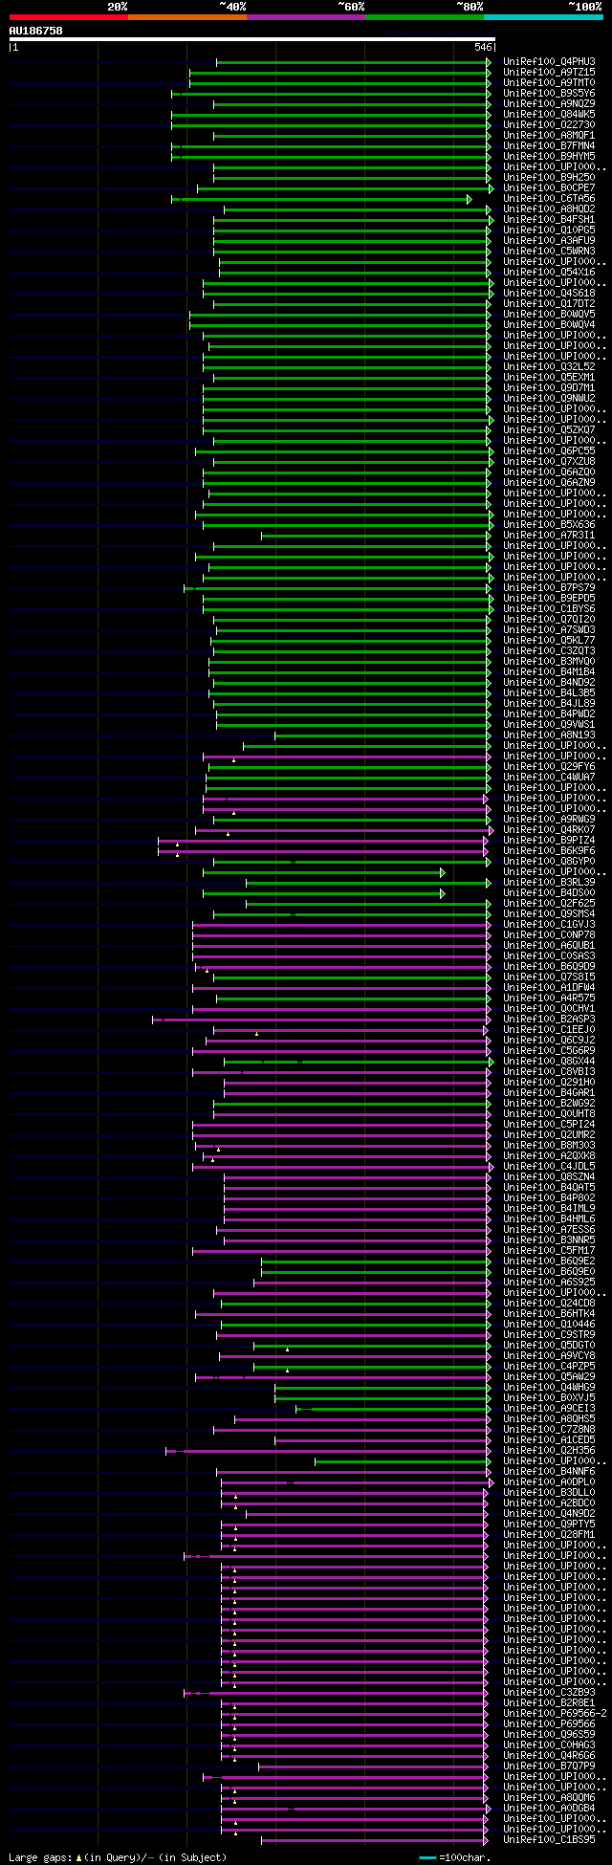Image resolution: width=612 pixels, height=1865 pixels.
Task: Click the short green alignment bar for C6TA56
Action: pos(321,199)
